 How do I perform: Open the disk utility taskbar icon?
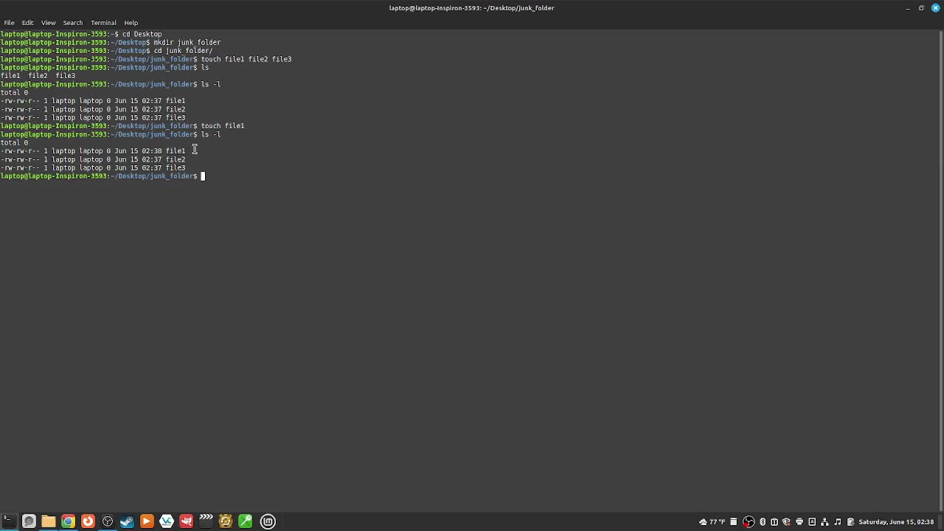[x=29, y=521]
